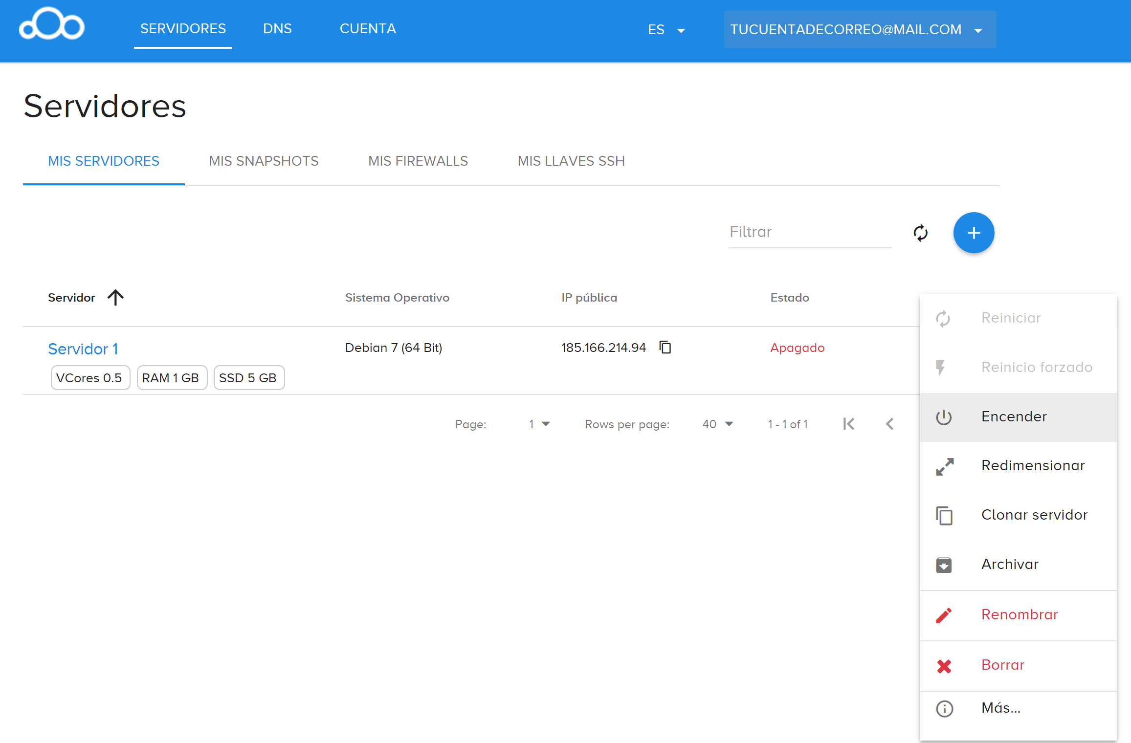Screen dimensions: 1131x743
Task: Switch to the MIS SNAPSHOTS tab
Action: coord(264,161)
